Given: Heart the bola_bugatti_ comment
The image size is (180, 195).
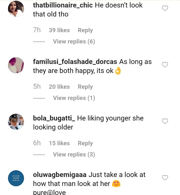Looking at the screenshot, I should point(165,121).
